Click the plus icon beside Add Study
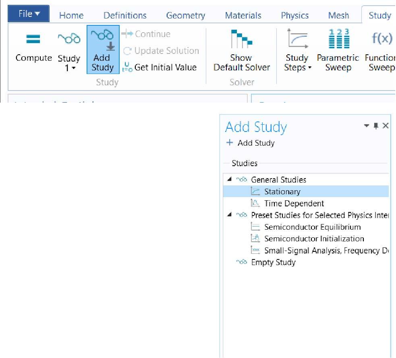Screen dimensions: 396x358 pos(230,142)
